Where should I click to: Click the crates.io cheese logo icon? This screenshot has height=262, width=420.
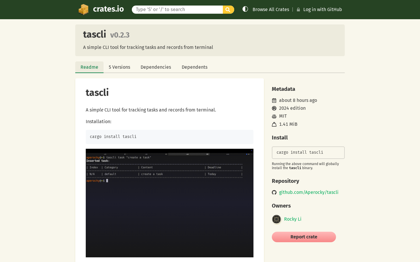coord(83,10)
